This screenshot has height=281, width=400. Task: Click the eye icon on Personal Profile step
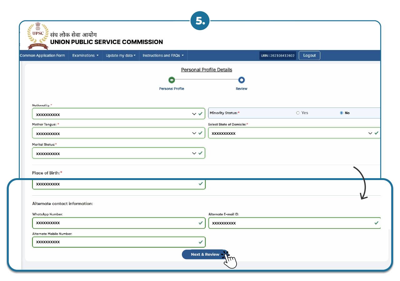point(172,80)
